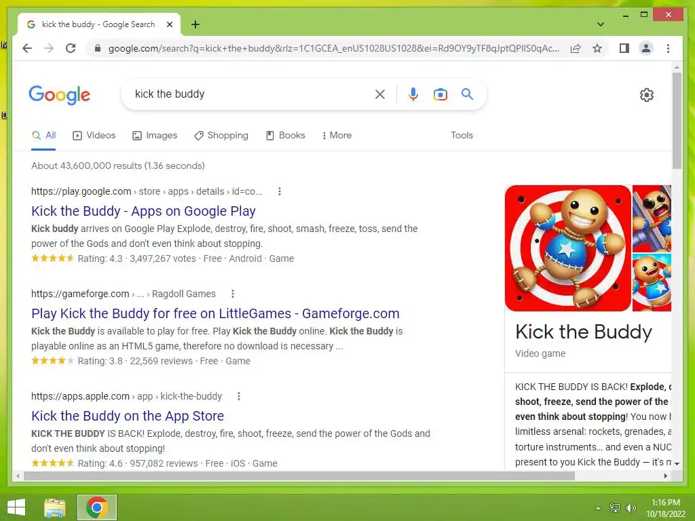Go to Google home via the logo
The height and width of the screenshot is (521, 695).
(60, 95)
